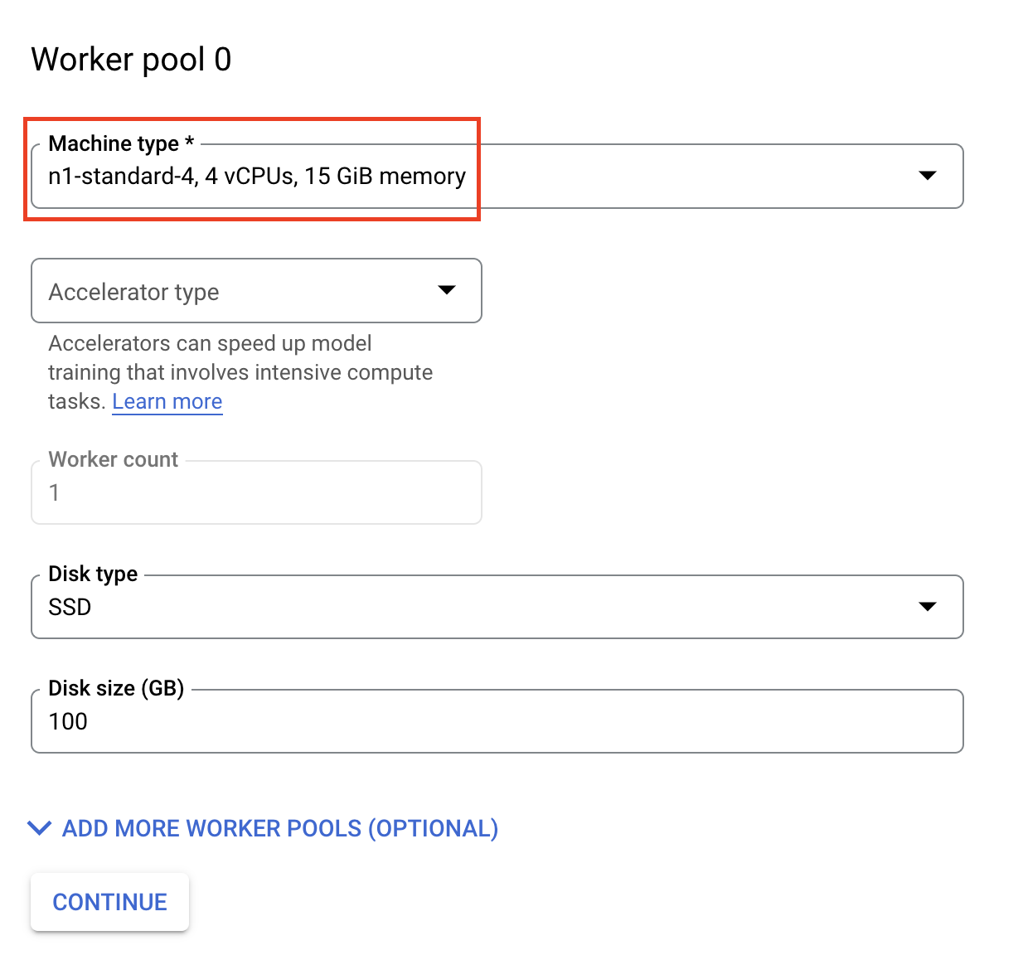
Task: Click ADD MORE WORKER POOLS (OPTIONAL) text
Action: click(279, 828)
